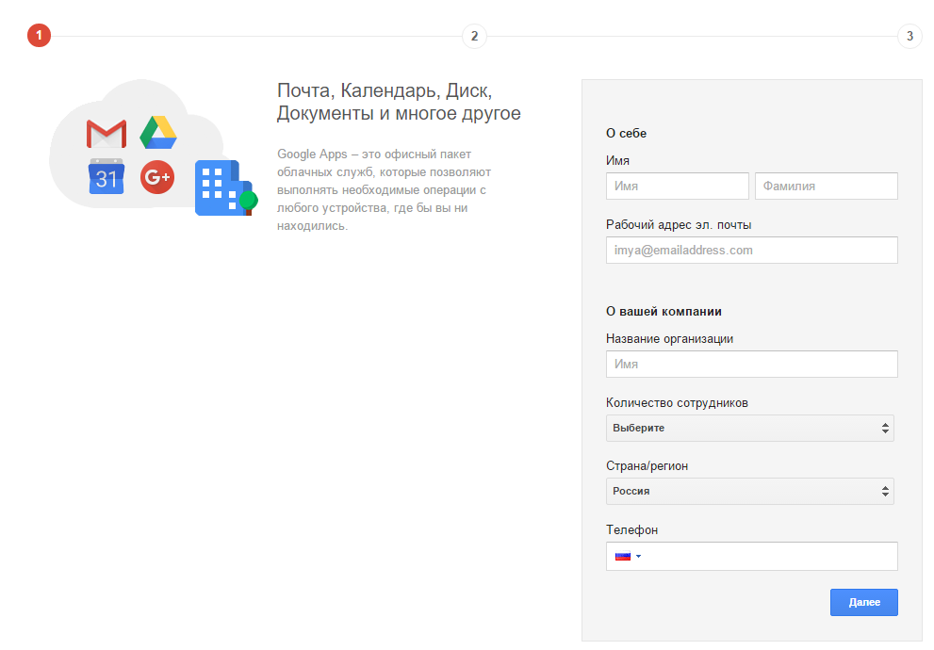Click inside the Телефон number field
This screenshot has height=650, width=934.
pyautogui.click(x=768, y=556)
